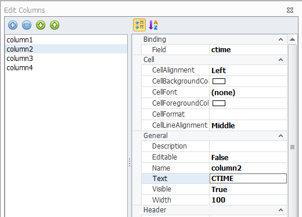Image resolution: width=302 pixels, height=217 pixels.
Task: Select column3 in the list
Action: (x=66, y=58)
